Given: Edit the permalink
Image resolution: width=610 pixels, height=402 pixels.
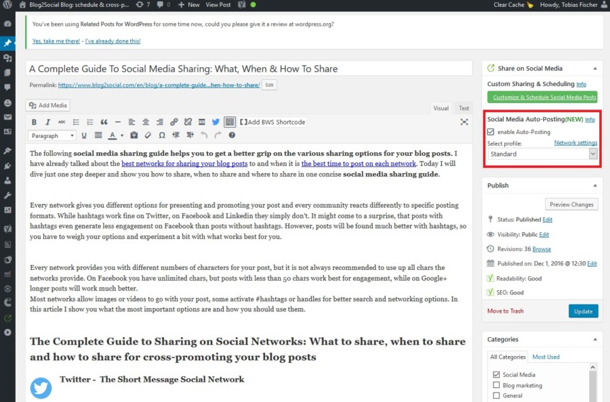Looking at the screenshot, I should [269, 85].
